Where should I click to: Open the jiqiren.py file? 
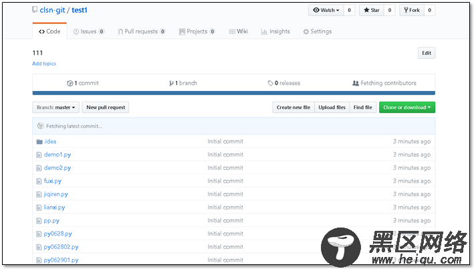pos(56,195)
